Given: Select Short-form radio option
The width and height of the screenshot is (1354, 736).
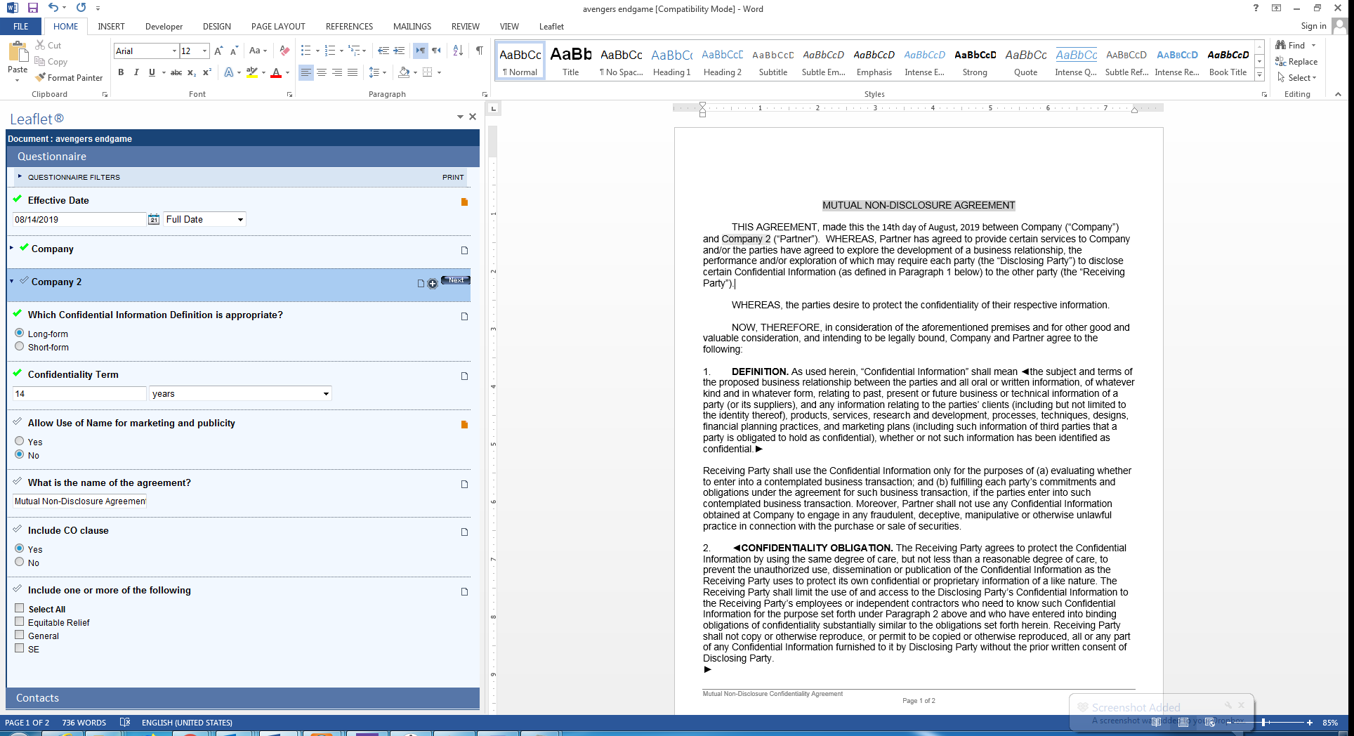Looking at the screenshot, I should click(20, 346).
